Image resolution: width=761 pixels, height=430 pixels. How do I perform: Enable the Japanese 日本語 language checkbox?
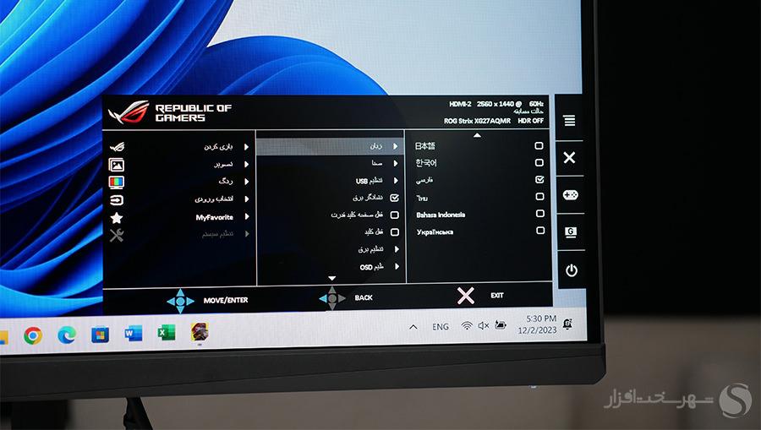[539, 145]
